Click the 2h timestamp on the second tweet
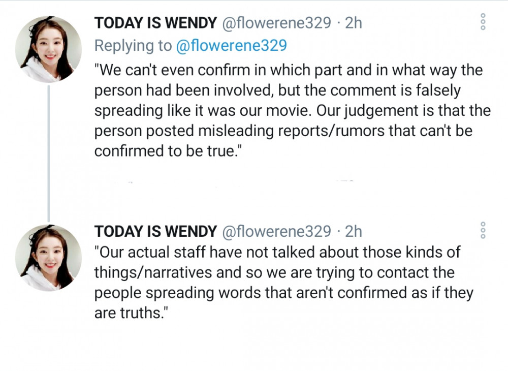 click(x=353, y=231)
